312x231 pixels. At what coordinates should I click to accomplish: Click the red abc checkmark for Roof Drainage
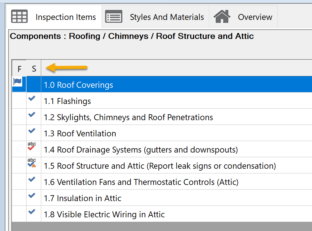[32, 147]
